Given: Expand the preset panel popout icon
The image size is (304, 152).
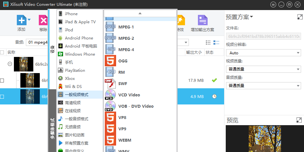Looking at the screenshot, I should coord(300,17).
